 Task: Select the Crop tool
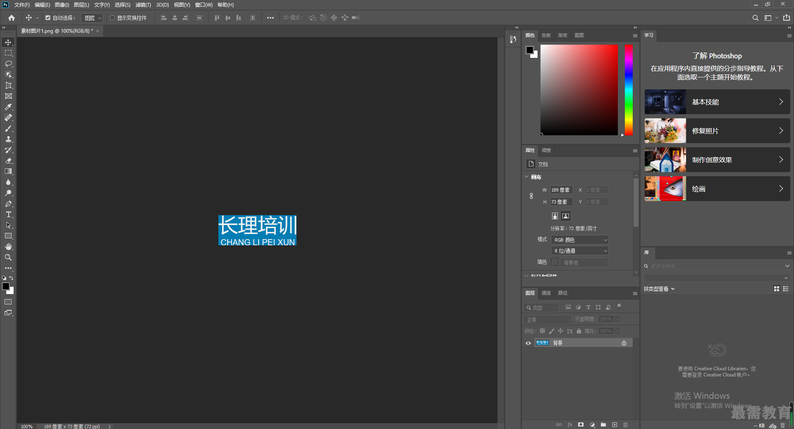click(x=8, y=86)
